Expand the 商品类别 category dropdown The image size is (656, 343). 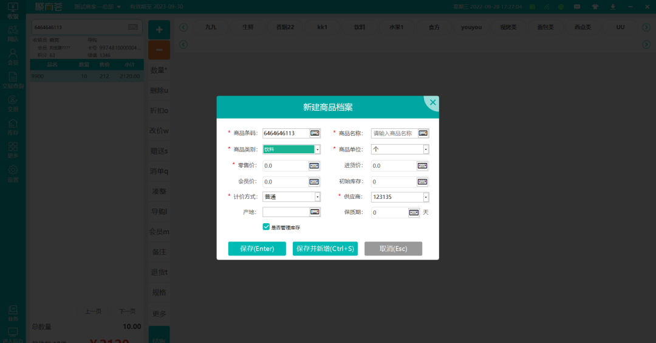(317, 150)
